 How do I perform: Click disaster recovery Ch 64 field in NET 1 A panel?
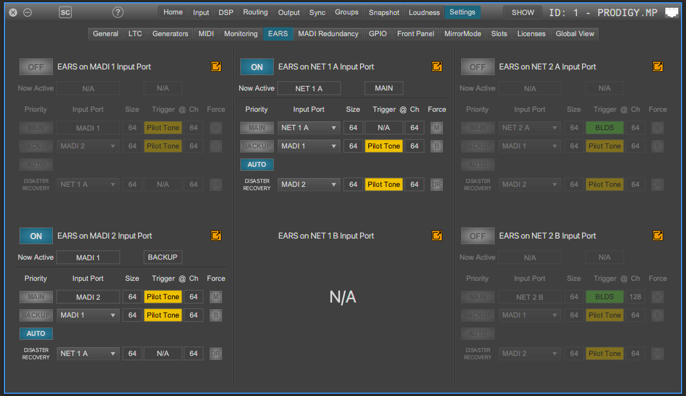click(414, 185)
